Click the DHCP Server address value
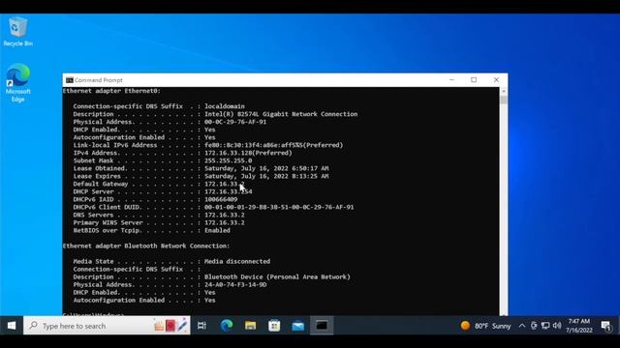Screen dimensions: 620x348 [228, 191]
